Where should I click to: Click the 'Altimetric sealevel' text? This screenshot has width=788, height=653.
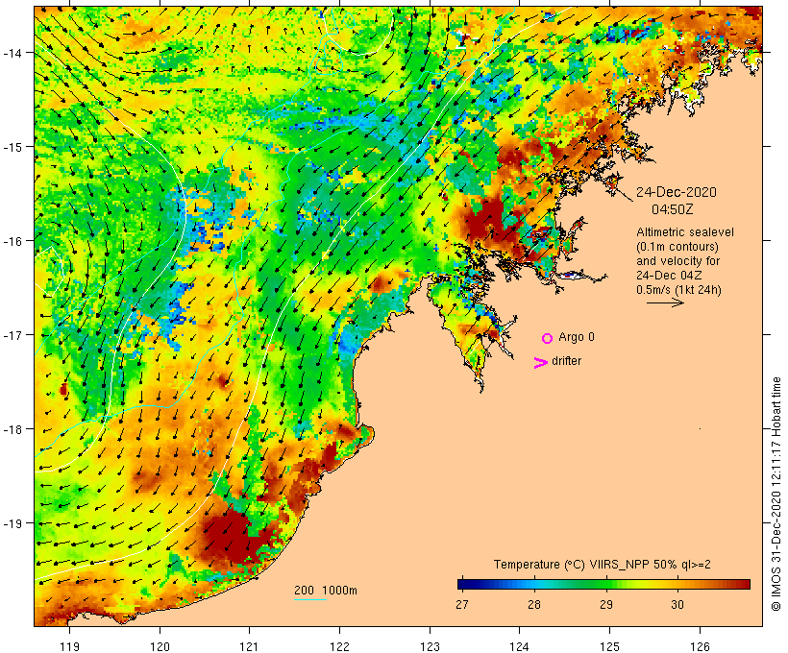coord(685,232)
